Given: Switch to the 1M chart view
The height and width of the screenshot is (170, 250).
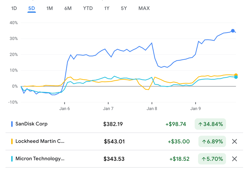Looking at the screenshot, I should tap(49, 8).
